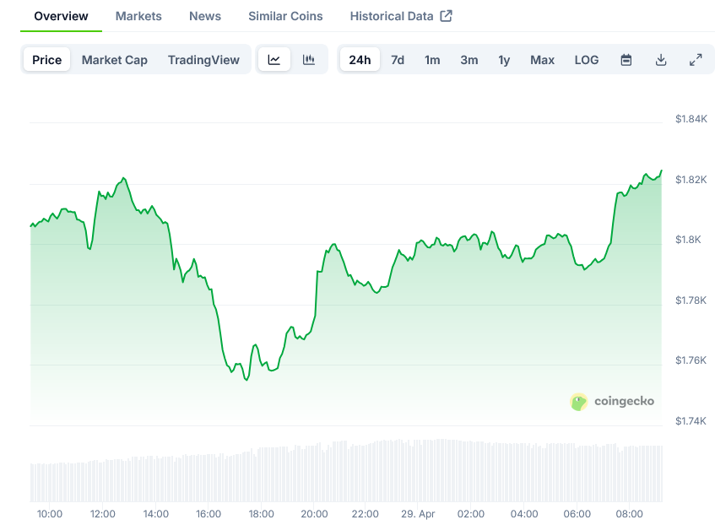The image size is (715, 525).
Task: Download the chart data icon
Action: click(661, 60)
